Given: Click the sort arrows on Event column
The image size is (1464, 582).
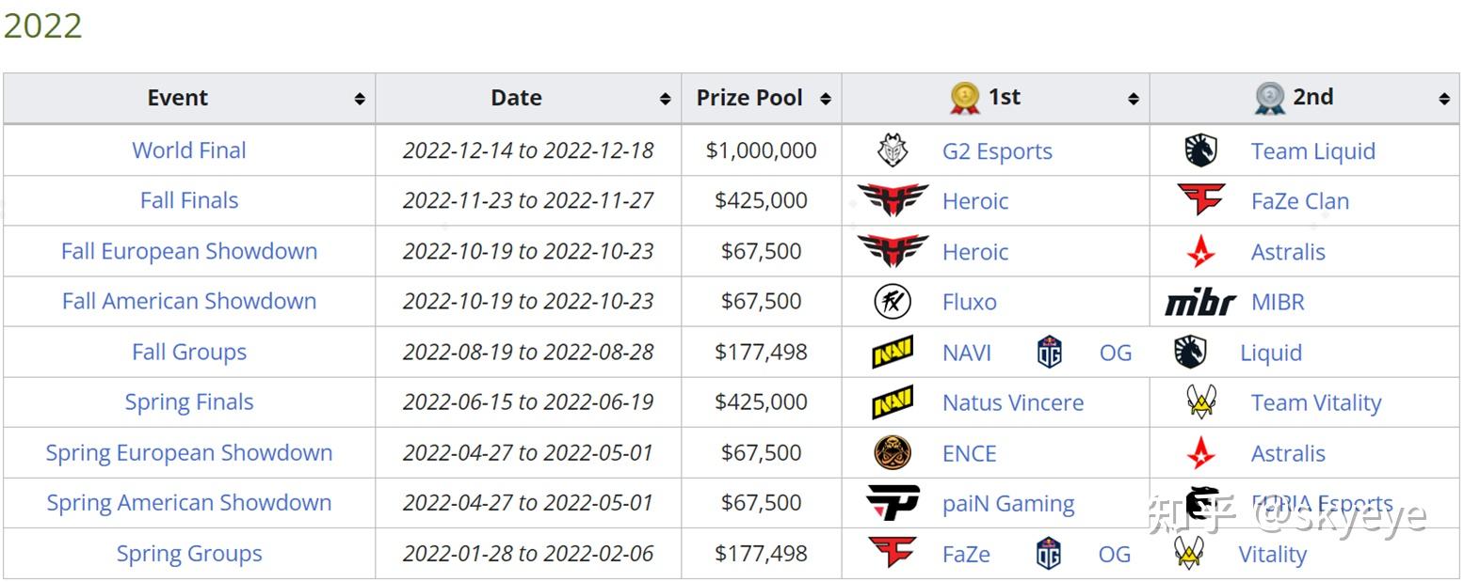Looking at the screenshot, I should click(x=361, y=97).
